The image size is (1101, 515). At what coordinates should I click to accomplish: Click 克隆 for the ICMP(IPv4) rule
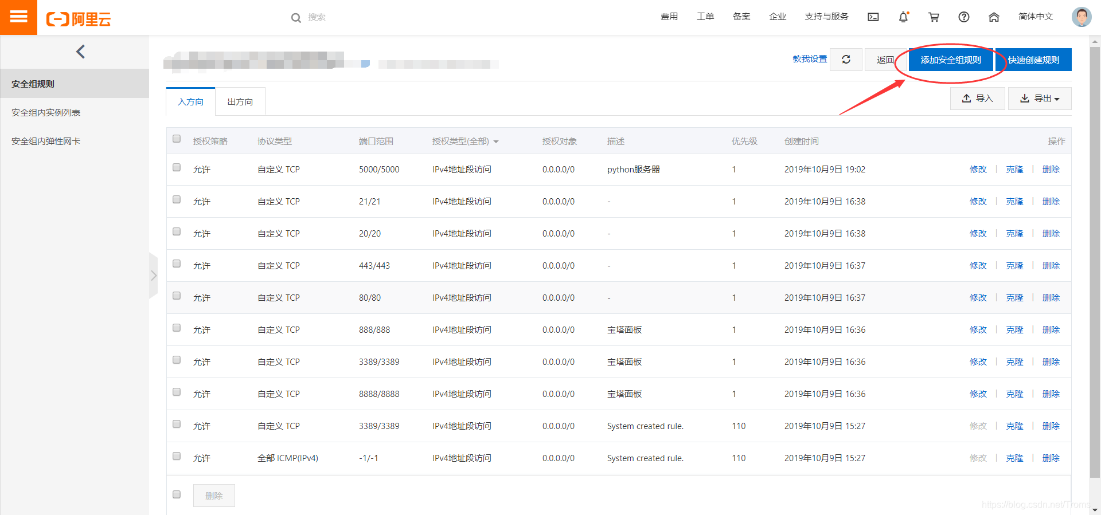(x=1014, y=458)
